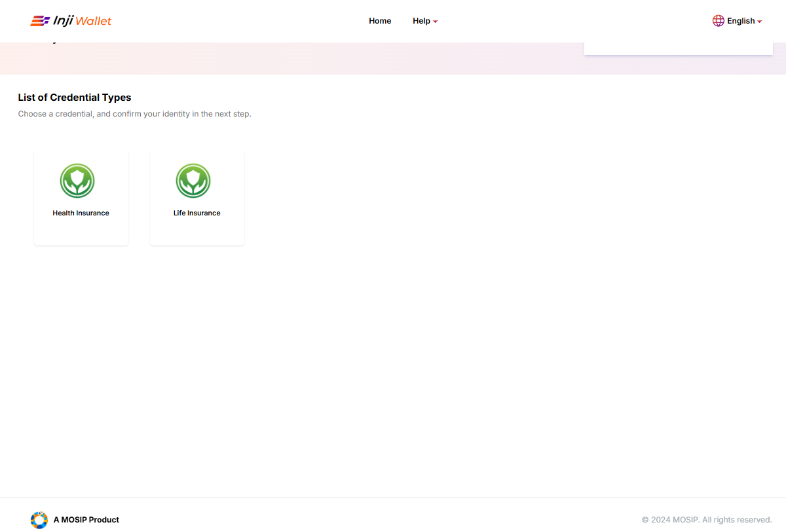Click the Life Insurance green shield icon
The height and width of the screenshot is (531, 786).
point(193,181)
